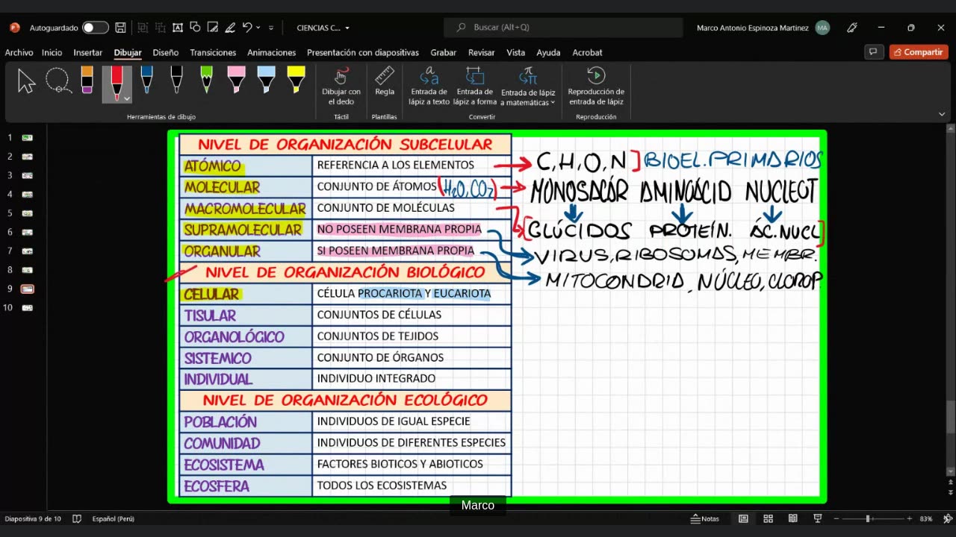The width and height of the screenshot is (956, 537).
Task: Click Entrada de lápiz a texto
Action: click(429, 87)
